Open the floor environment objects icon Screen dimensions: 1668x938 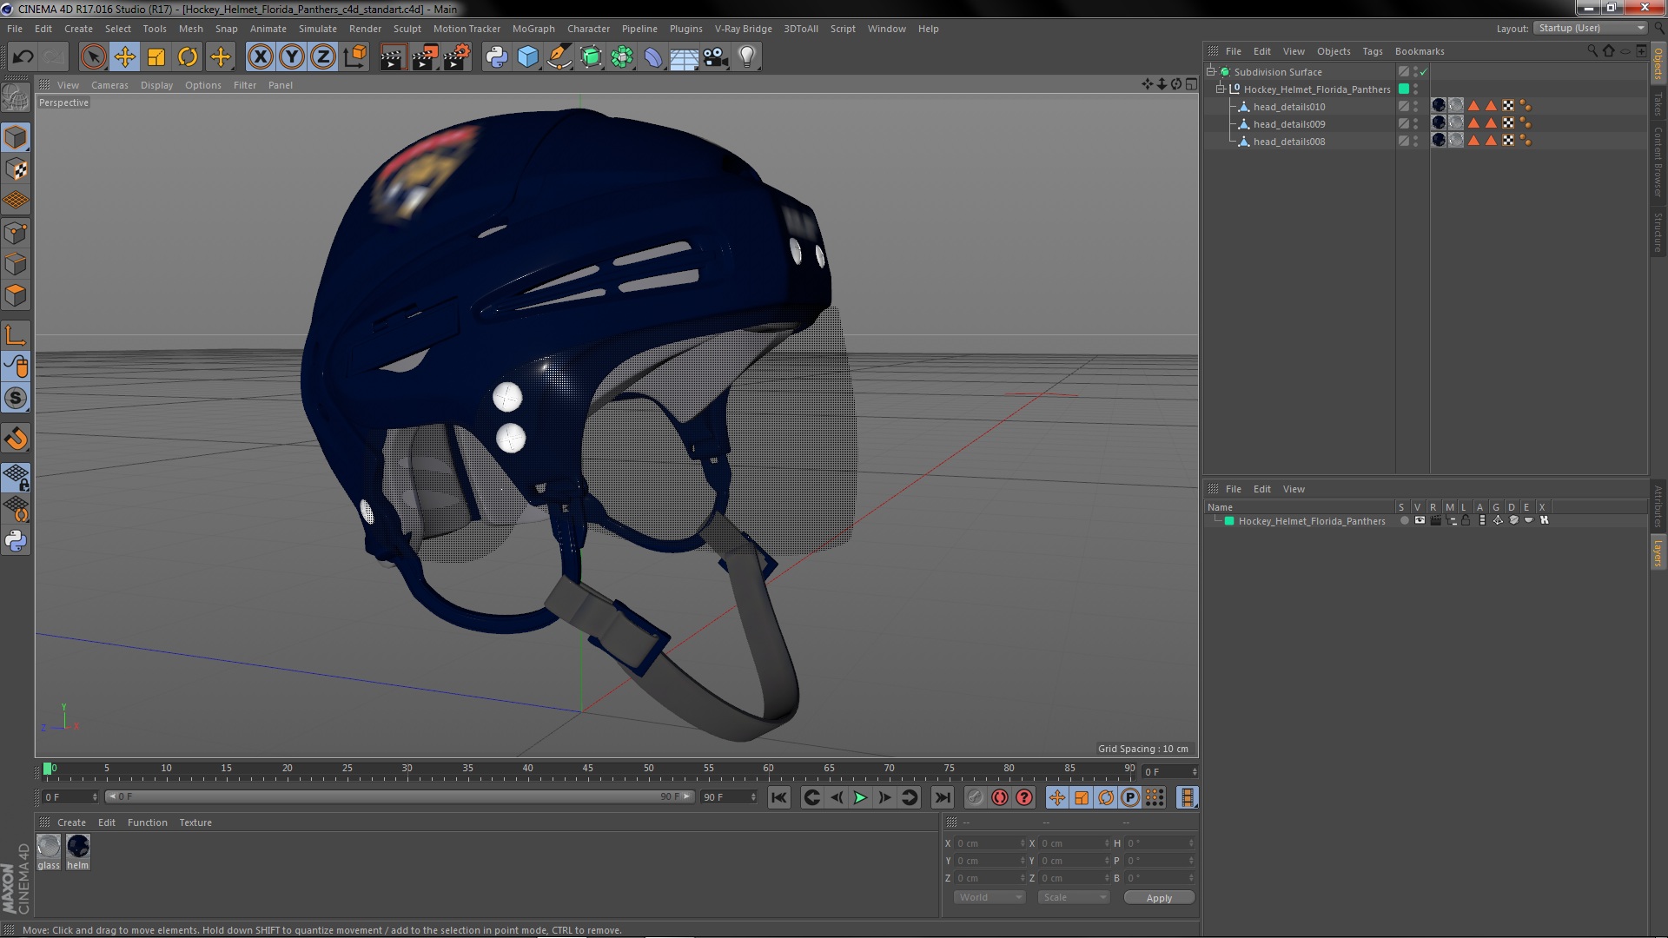pyautogui.click(x=685, y=57)
